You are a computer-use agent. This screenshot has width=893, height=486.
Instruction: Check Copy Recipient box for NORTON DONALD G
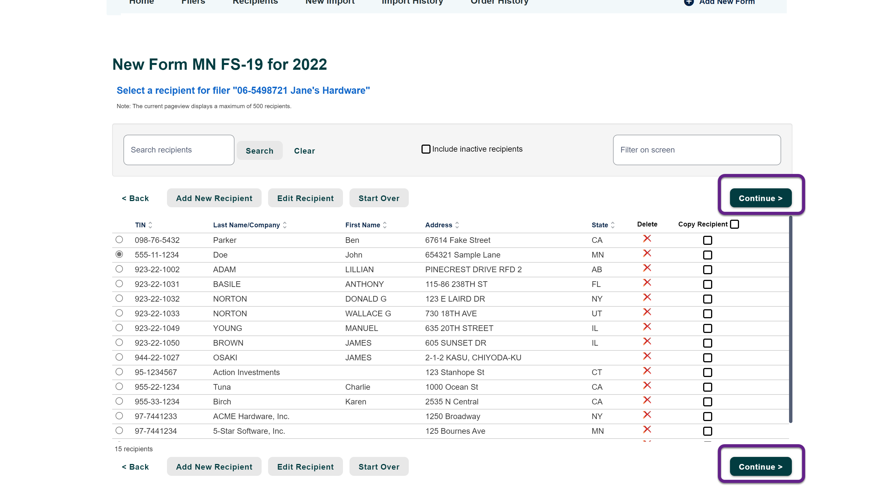tap(707, 299)
